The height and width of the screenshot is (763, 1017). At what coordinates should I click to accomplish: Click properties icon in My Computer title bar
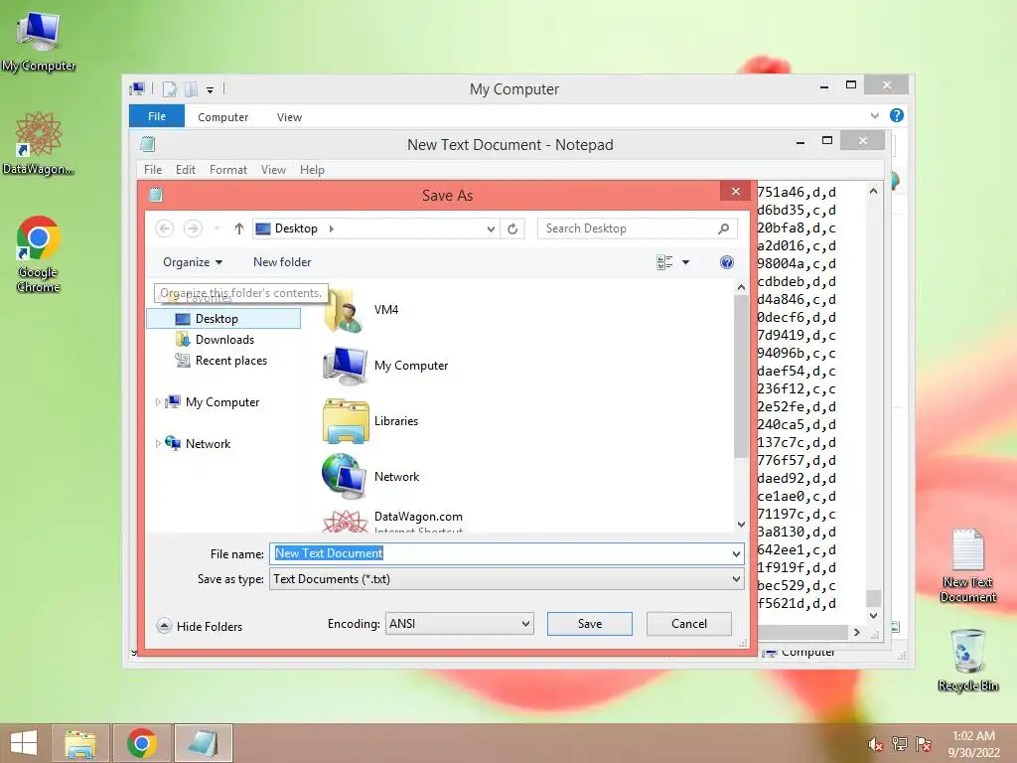point(169,89)
